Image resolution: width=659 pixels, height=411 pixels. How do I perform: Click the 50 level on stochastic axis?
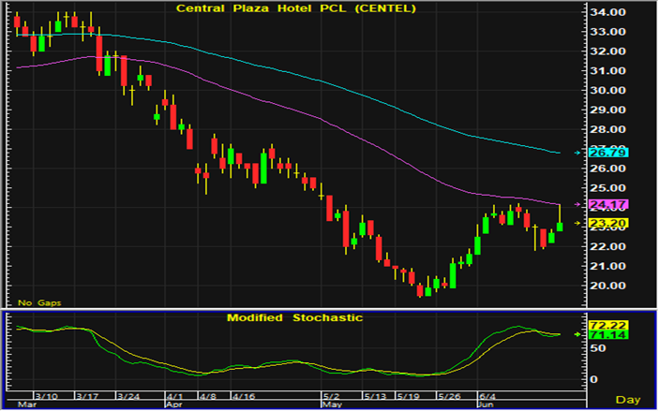click(x=597, y=348)
